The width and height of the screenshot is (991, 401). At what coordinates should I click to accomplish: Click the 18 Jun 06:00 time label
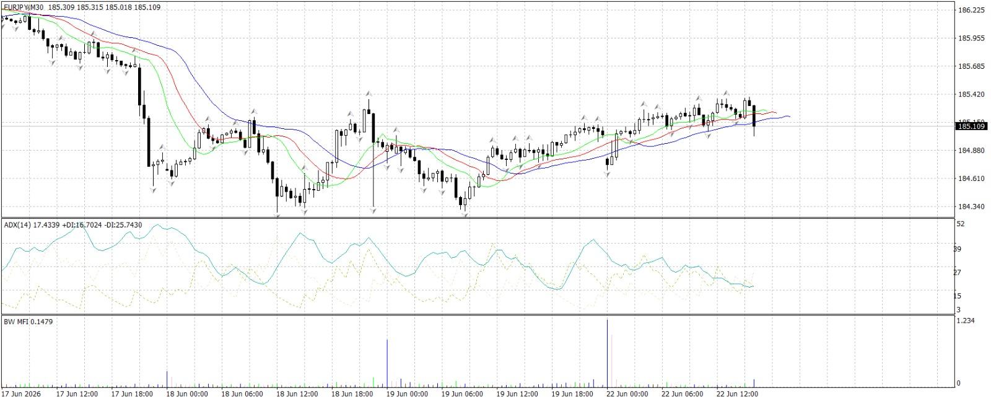pos(242,394)
